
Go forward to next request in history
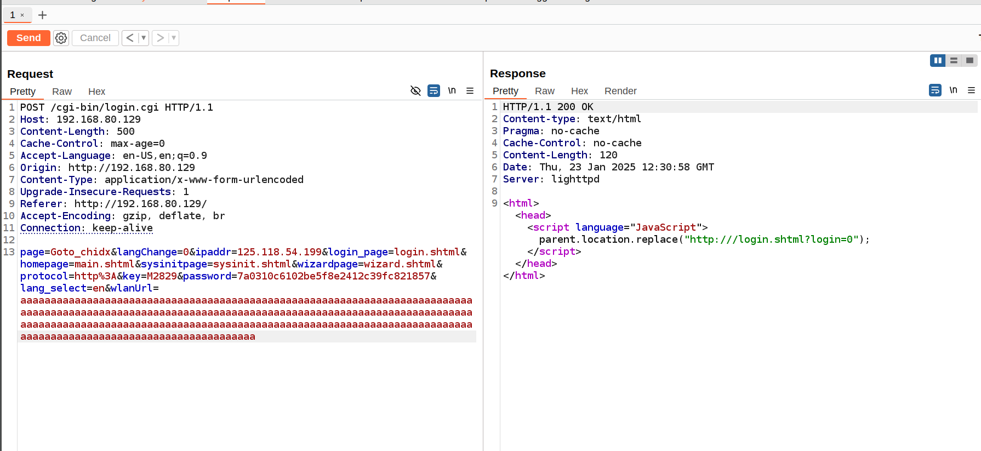coord(160,38)
